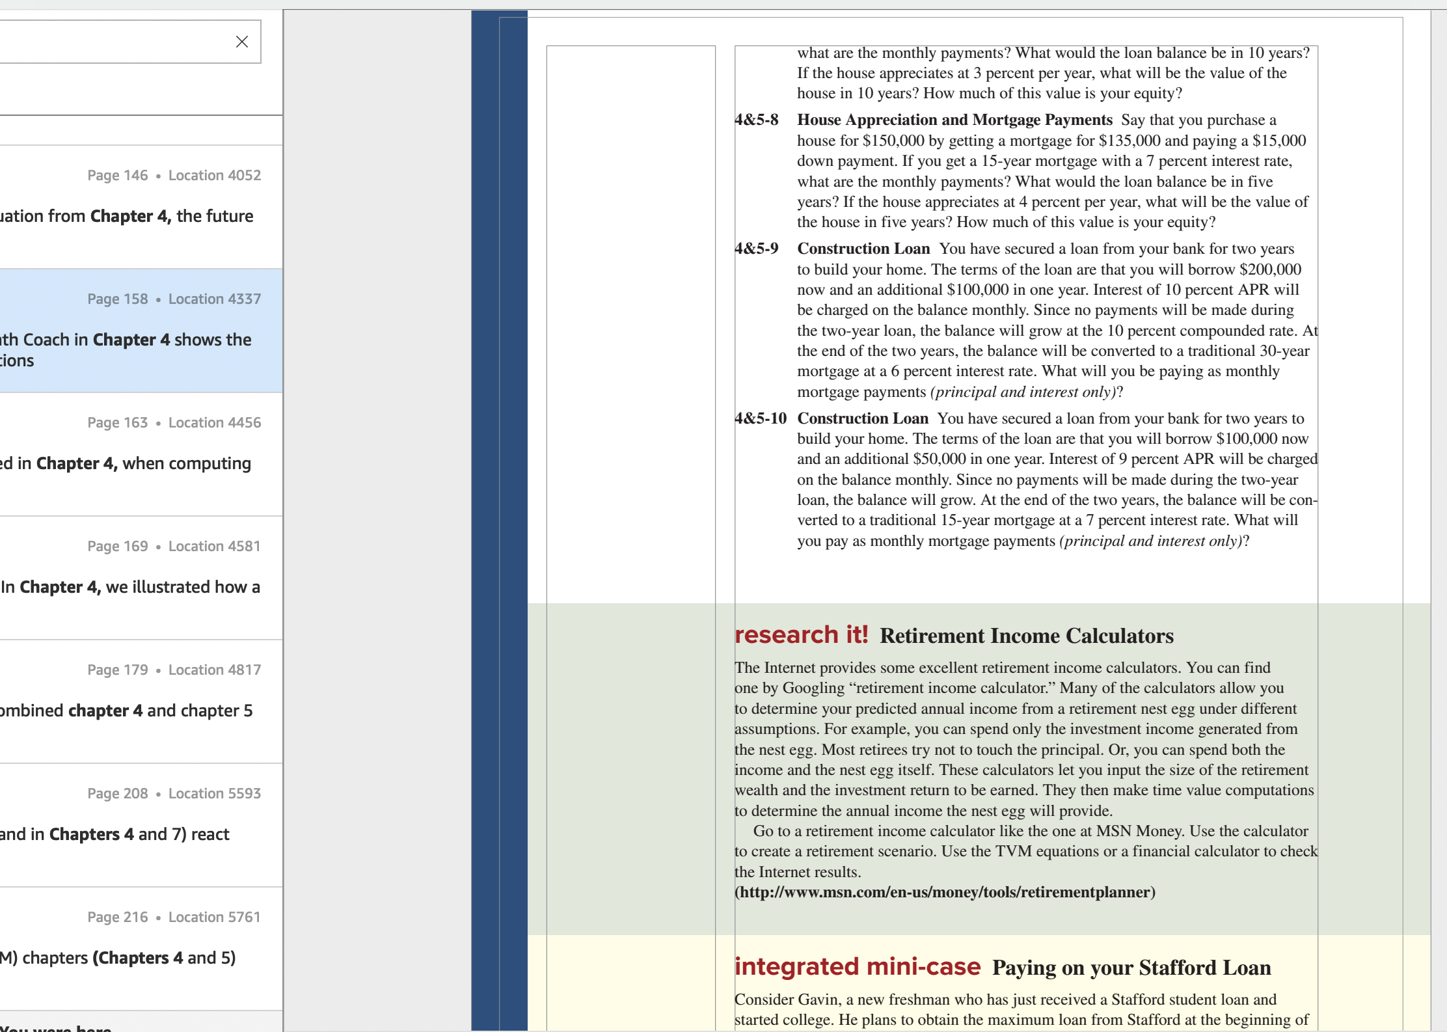
Task: Click the 'integrated mini-case' heading
Action: pyautogui.click(x=858, y=966)
